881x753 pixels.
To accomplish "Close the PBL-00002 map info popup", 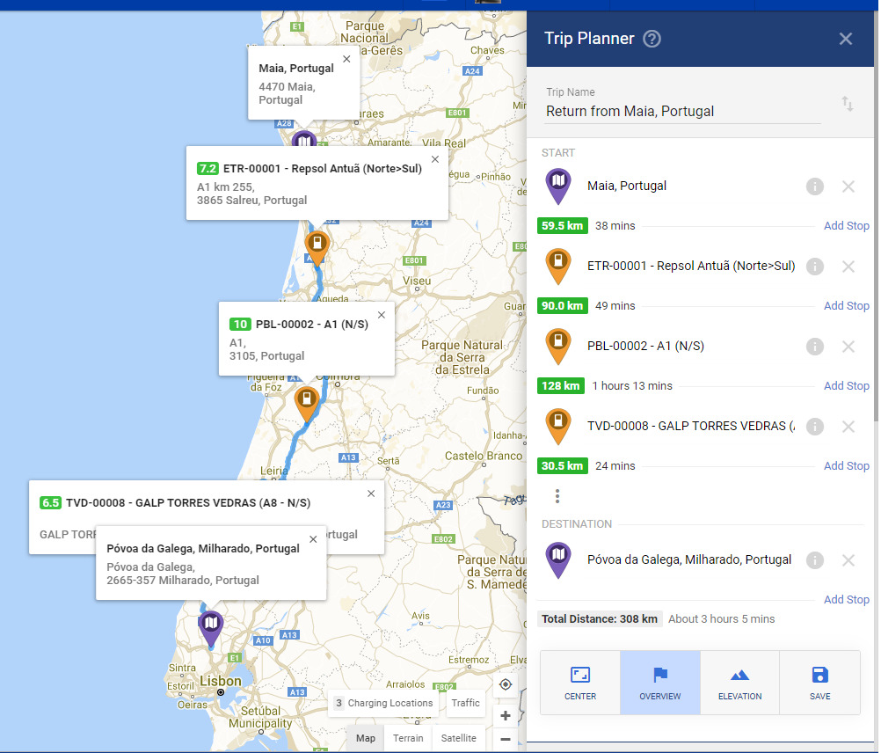I will 382,315.
